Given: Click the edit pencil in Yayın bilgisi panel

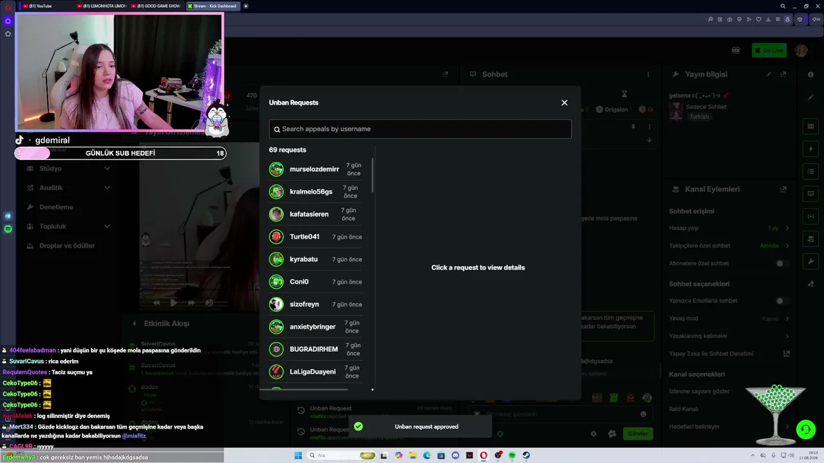Looking at the screenshot, I should coord(769,75).
